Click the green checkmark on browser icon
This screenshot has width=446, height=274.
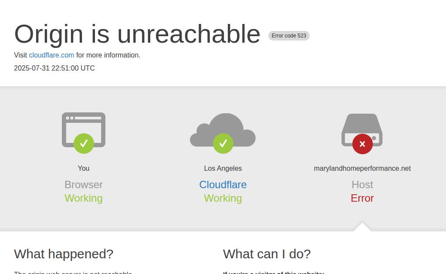84,143
